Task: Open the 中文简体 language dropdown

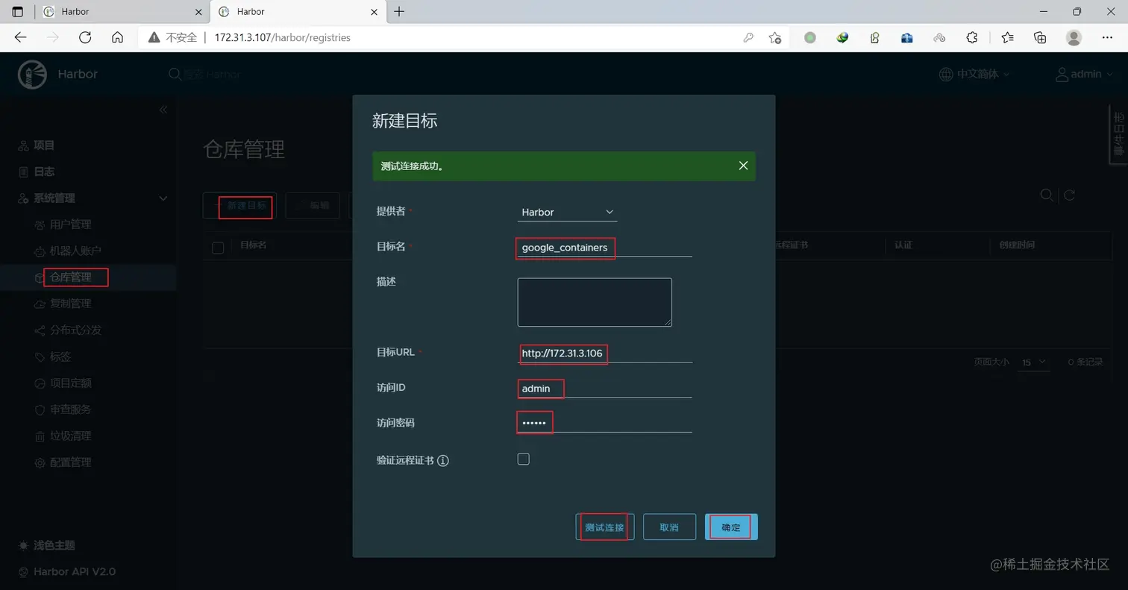Action: pos(974,74)
